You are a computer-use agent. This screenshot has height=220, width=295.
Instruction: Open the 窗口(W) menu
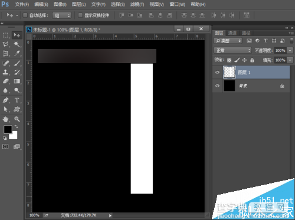(x=178, y=4)
